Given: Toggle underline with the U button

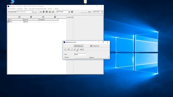Looking at the screenshot, I should [x=75, y=49].
